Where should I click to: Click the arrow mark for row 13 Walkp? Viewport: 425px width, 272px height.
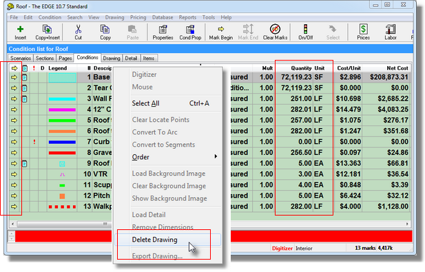coord(14,207)
